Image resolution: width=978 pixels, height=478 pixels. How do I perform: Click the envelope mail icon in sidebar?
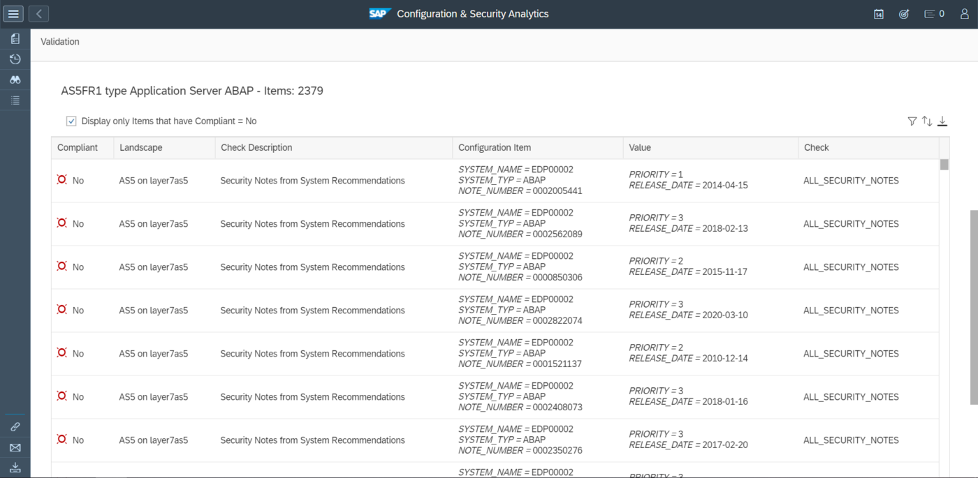[15, 448]
